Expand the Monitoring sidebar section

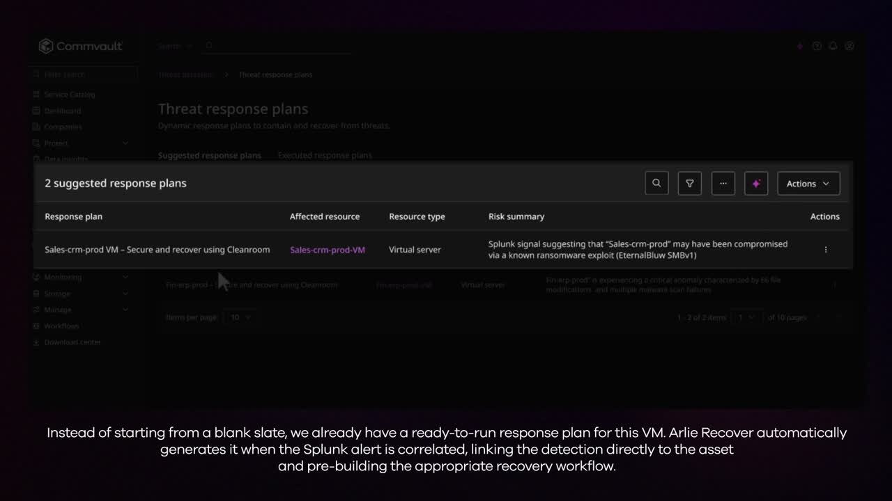tap(125, 277)
